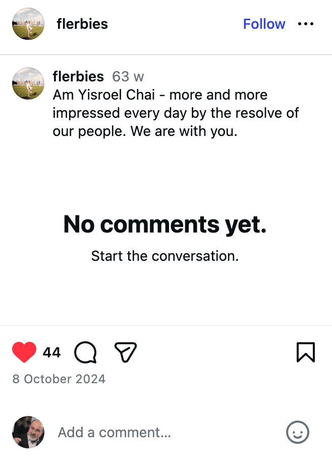Click the "8 October 2024" post date
332x460 pixels.
point(59,379)
